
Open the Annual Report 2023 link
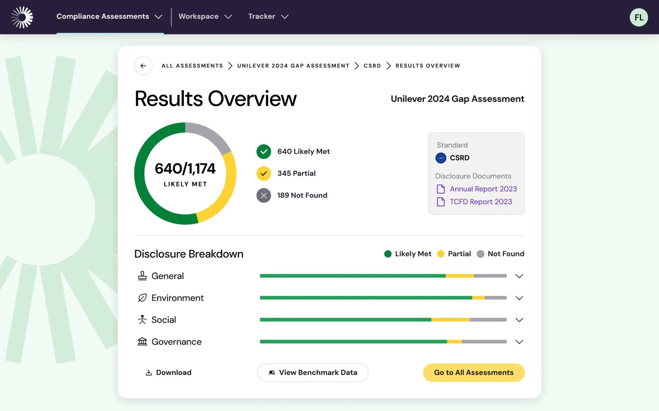[483, 189]
